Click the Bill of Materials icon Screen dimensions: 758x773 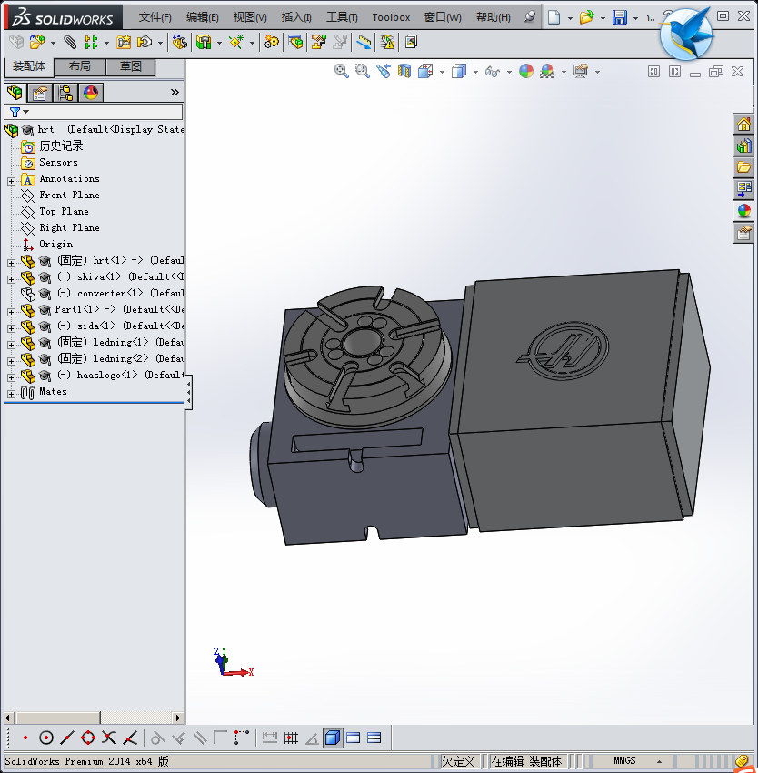click(295, 43)
